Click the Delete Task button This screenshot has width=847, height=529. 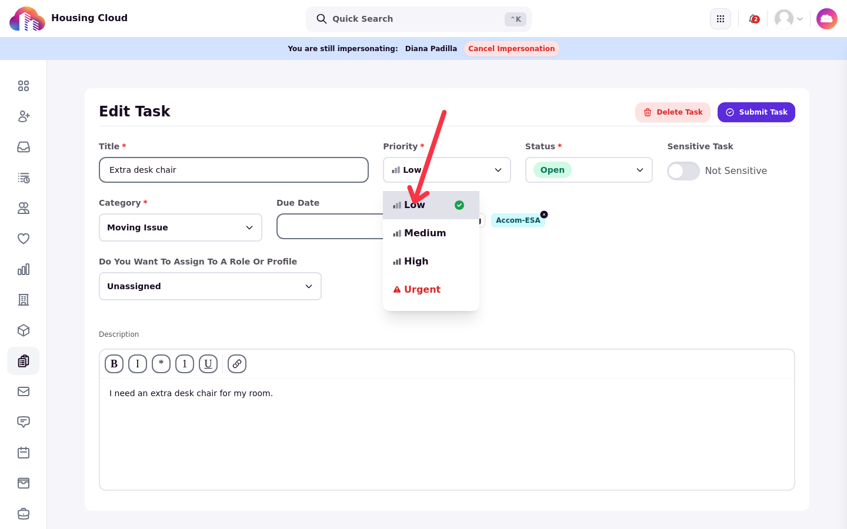673,112
